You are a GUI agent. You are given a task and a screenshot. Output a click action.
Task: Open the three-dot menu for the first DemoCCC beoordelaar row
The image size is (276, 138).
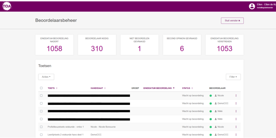point(236,103)
